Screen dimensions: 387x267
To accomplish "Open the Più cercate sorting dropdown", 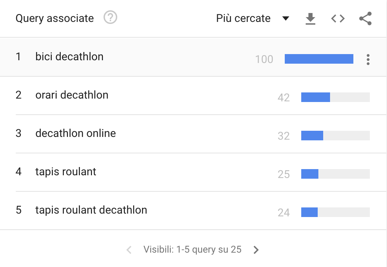I will [243, 18].
